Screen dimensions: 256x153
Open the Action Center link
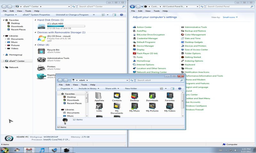click(144, 27)
